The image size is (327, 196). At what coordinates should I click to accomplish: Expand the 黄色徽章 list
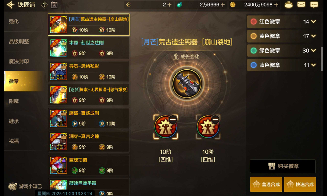click(x=313, y=36)
